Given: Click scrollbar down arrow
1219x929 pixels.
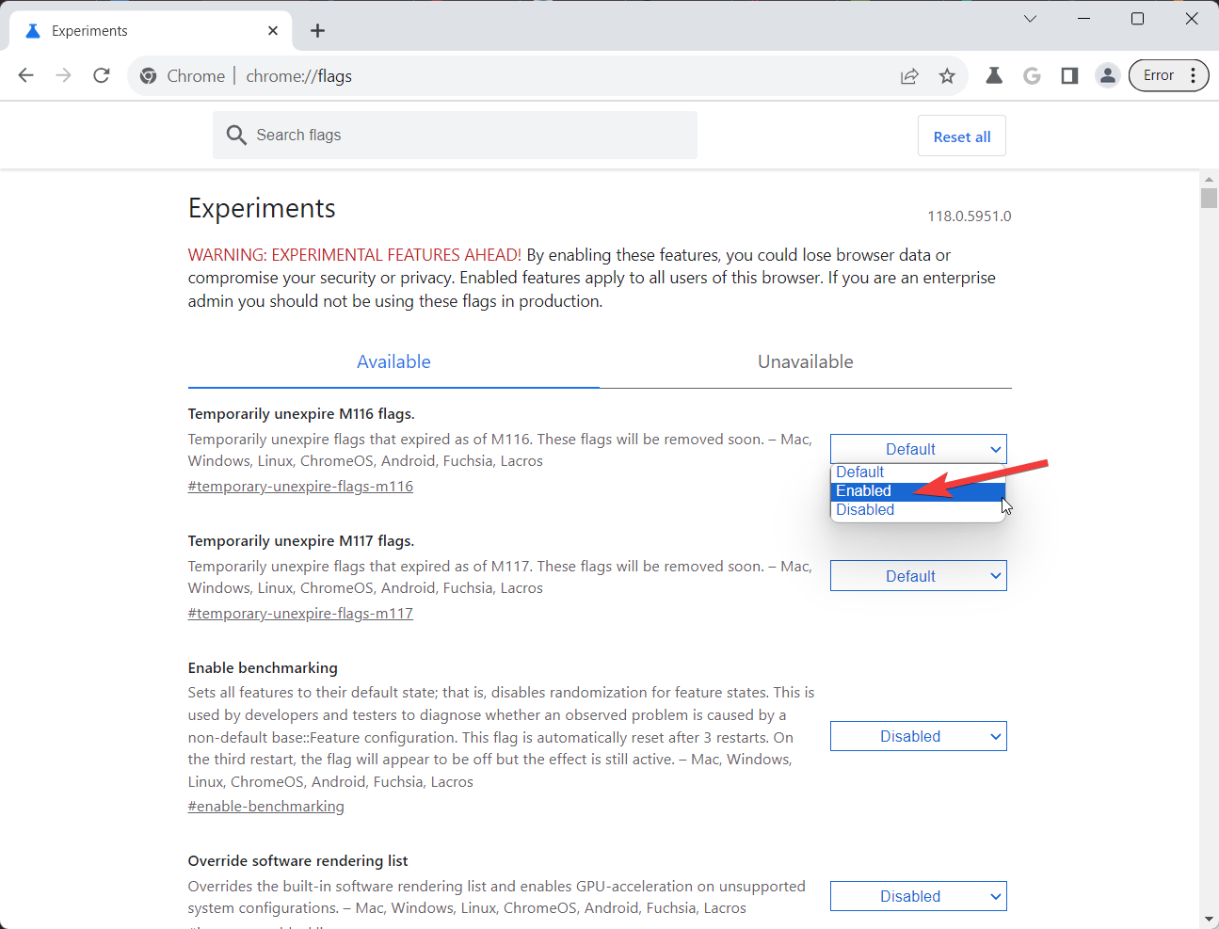Looking at the screenshot, I should point(1209,920).
